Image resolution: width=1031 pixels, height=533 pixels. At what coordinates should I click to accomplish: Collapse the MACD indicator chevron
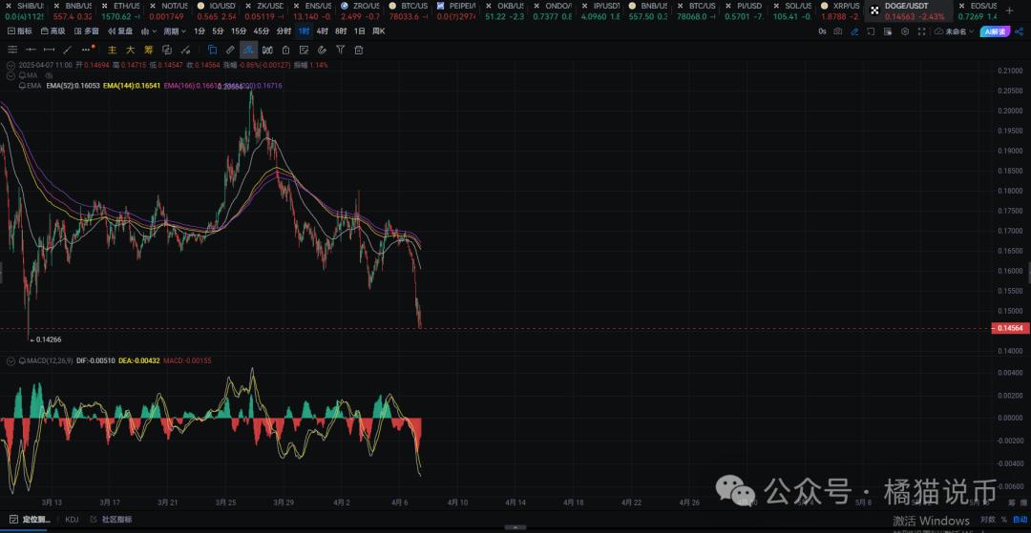coord(11,361)
